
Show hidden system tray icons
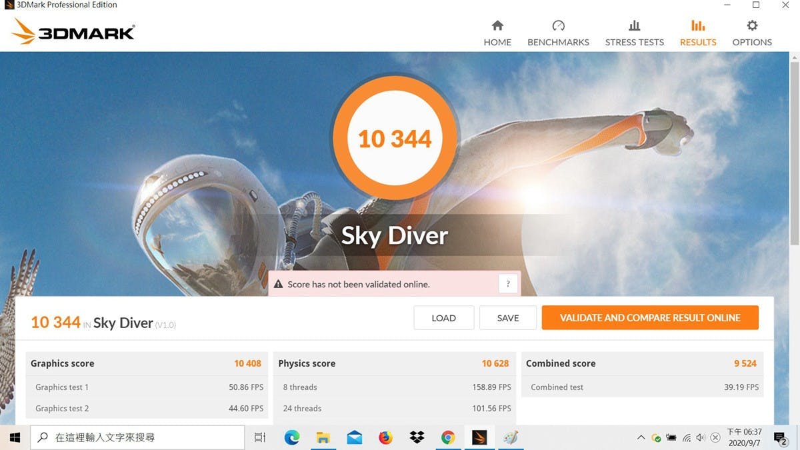tap(641, 437)
